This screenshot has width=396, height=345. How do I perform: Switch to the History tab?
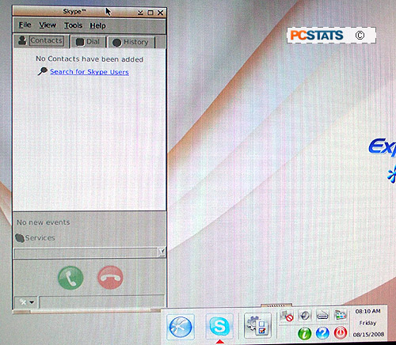click(131, 42)
